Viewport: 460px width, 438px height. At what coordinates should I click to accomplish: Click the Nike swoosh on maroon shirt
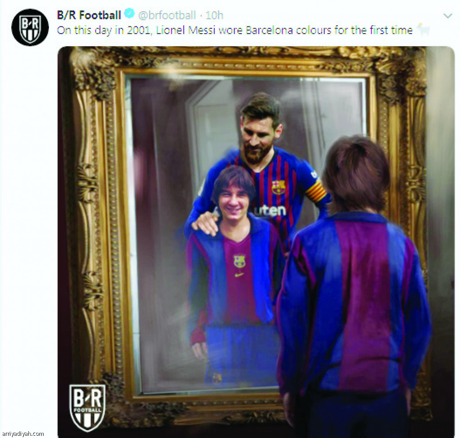pos(239,275)
